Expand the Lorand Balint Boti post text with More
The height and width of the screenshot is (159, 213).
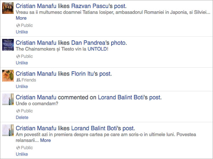(x=45, y=140)
